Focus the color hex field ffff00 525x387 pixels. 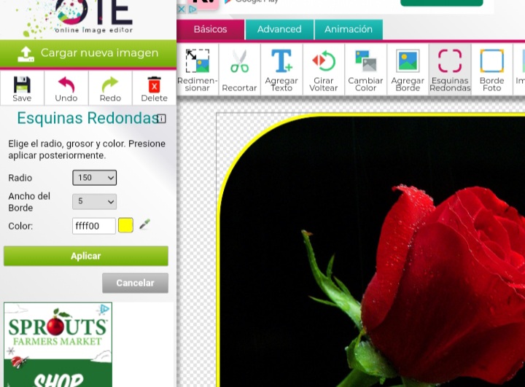pos(94,226)
